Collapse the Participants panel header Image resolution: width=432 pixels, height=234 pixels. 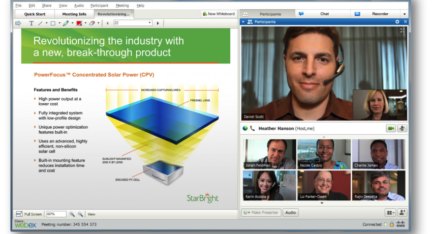coord(243,22)
